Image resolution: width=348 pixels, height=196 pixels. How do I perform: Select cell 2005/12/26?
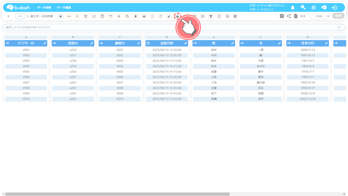(x=307, y=99)
